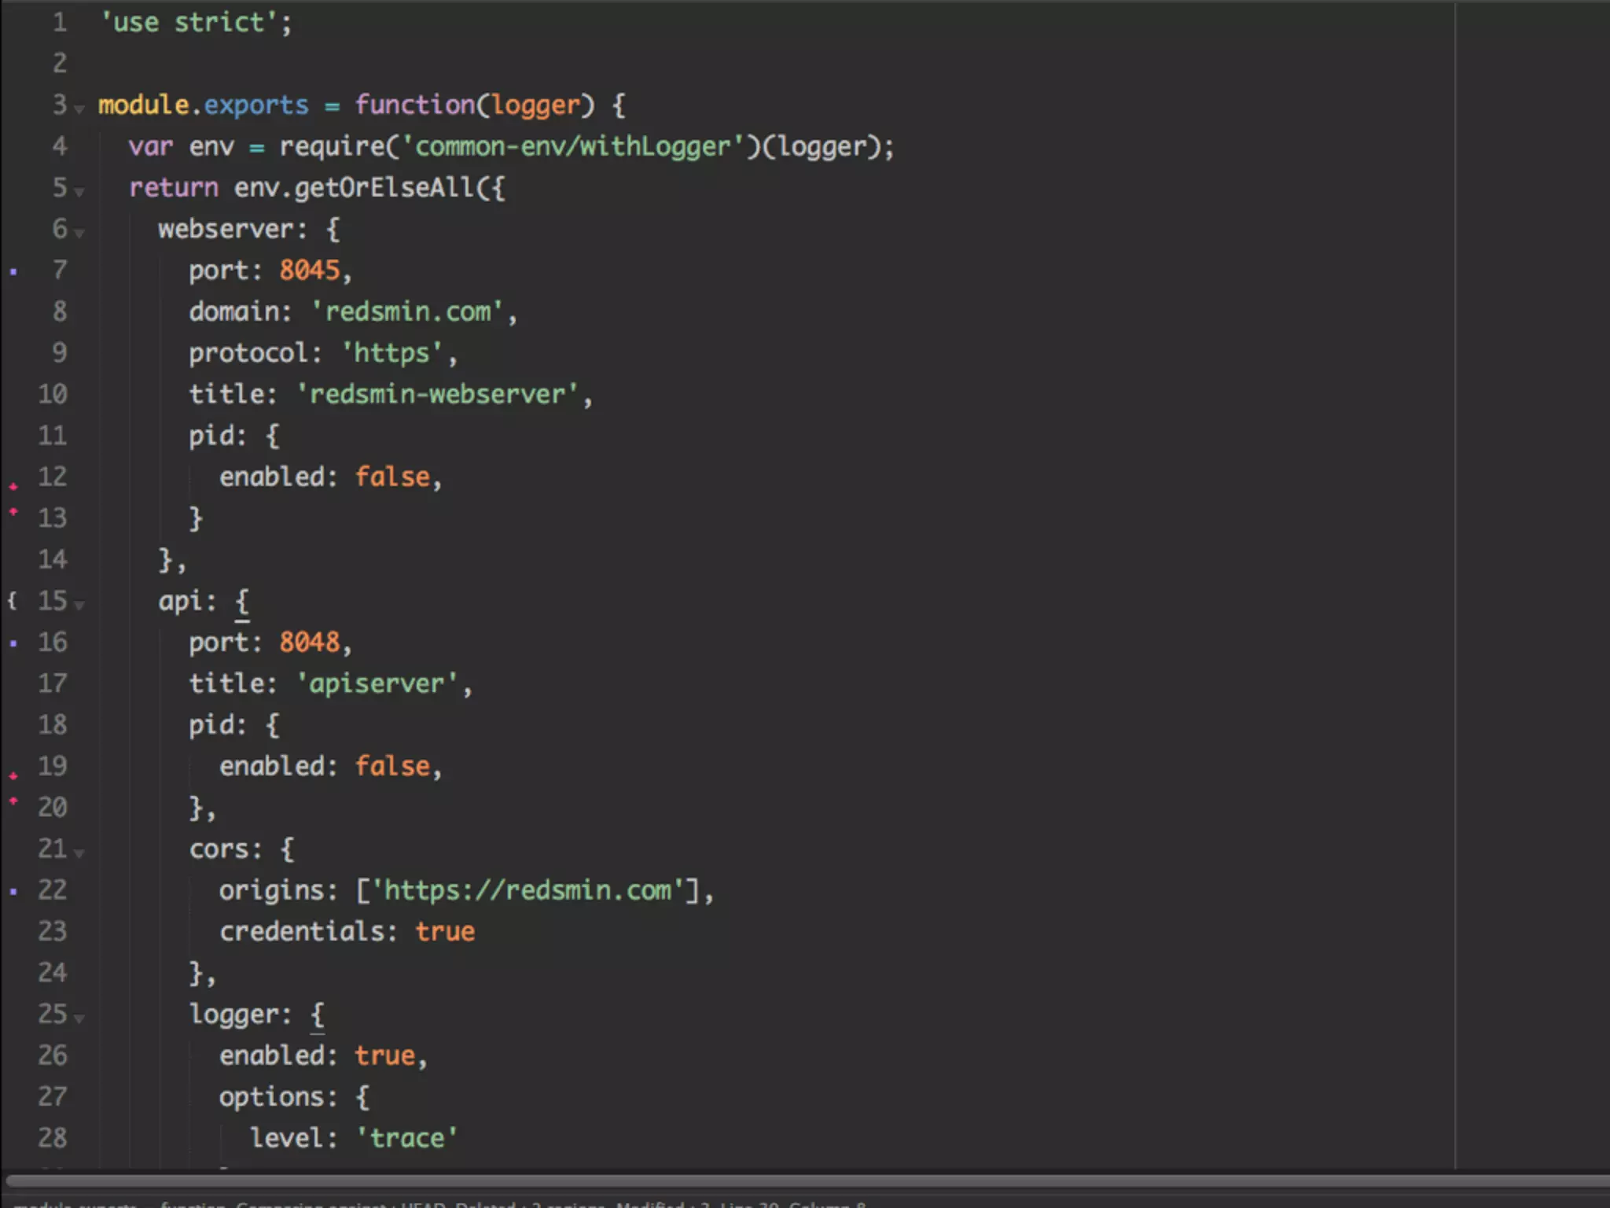Click the deleted-region gutter marker beside line 13

[13, 512]
